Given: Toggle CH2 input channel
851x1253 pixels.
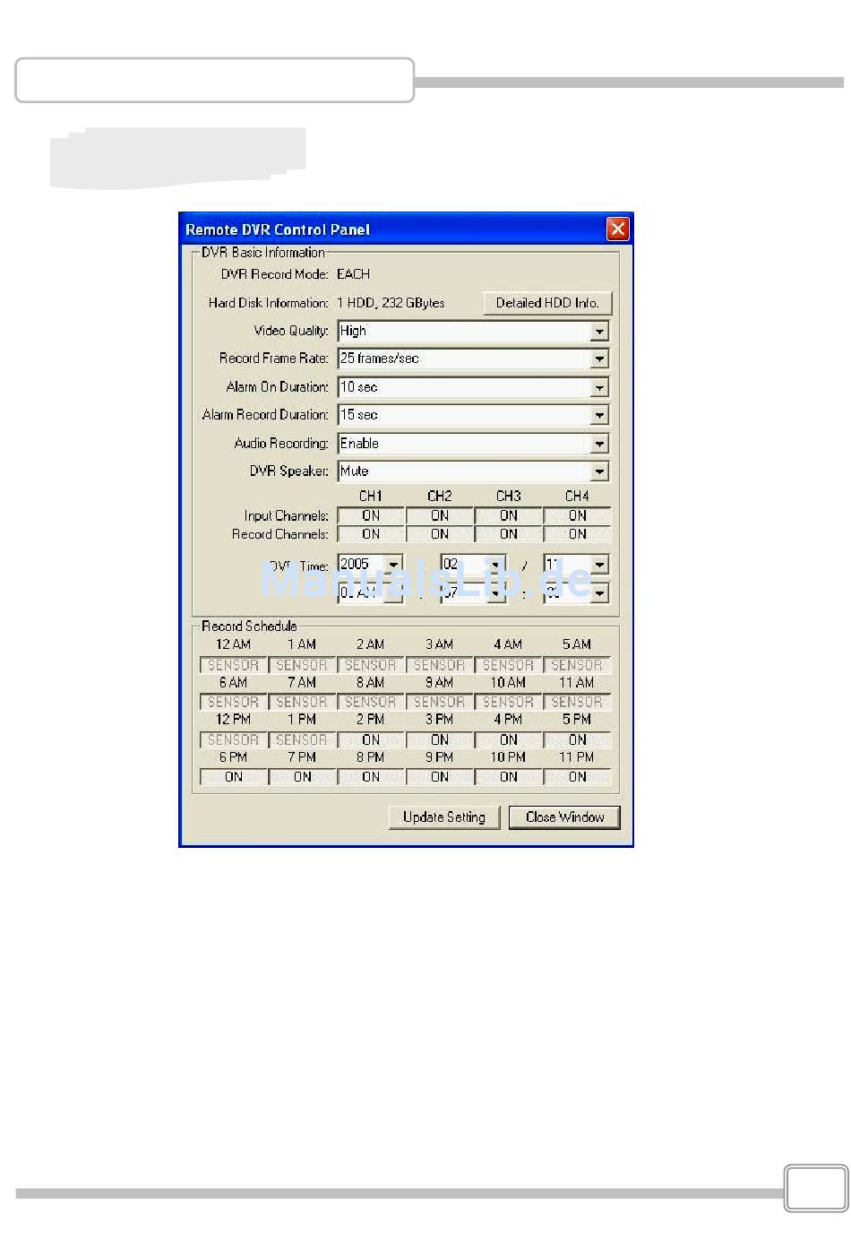Looking at the screenshot, I should click(x=440, y=515).
